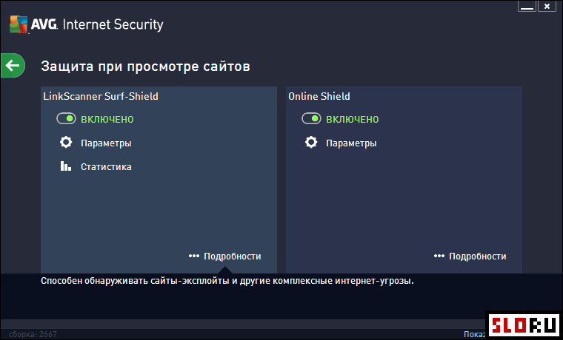
Task: Go back using the green arrow button
Action: click(x=13, y=66)
